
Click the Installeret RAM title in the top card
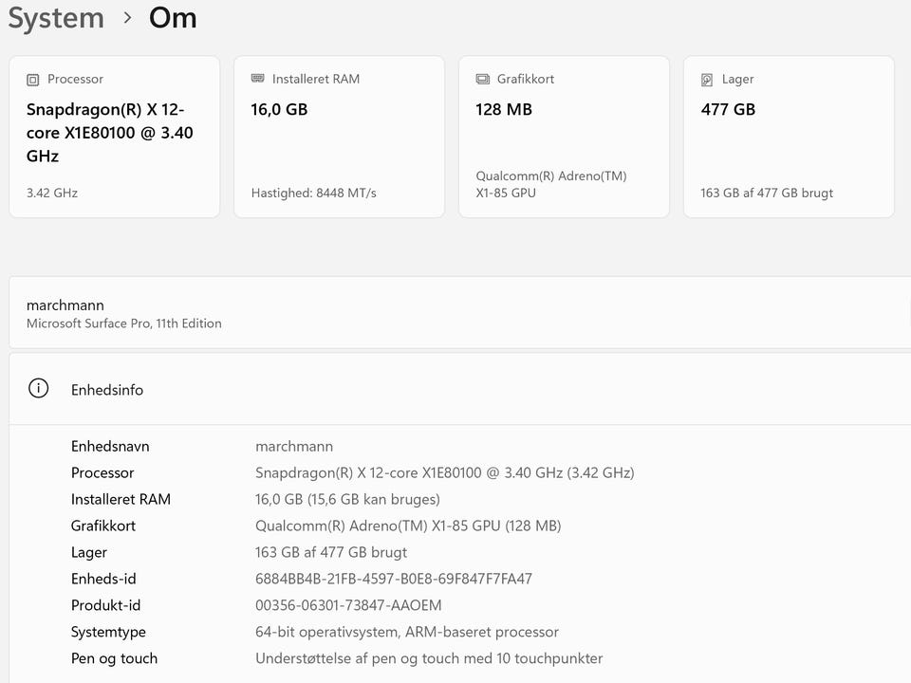click(316, 79)
